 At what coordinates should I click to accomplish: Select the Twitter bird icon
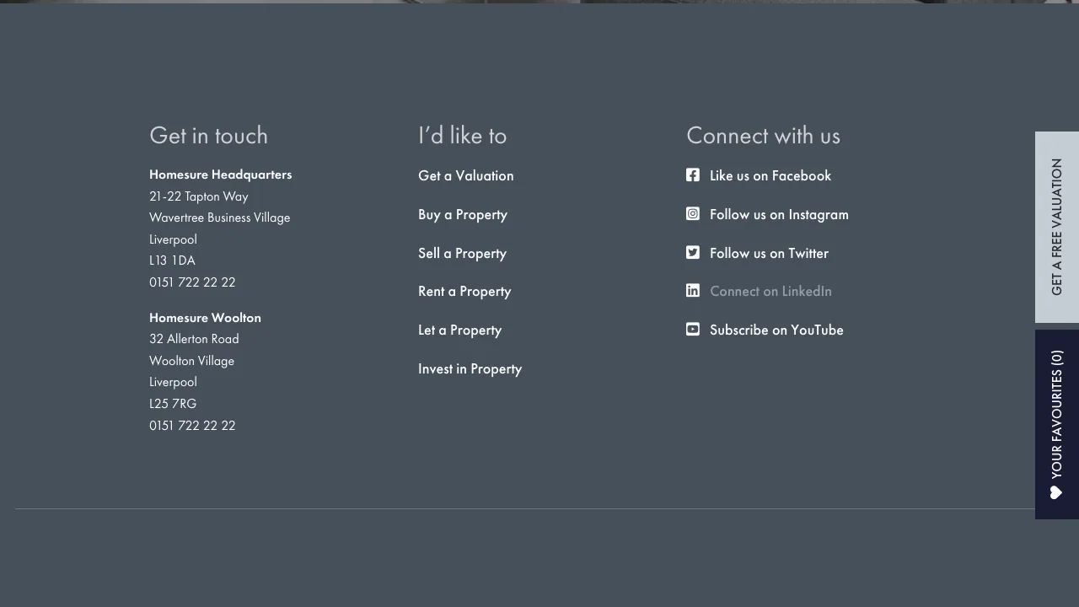692,252
